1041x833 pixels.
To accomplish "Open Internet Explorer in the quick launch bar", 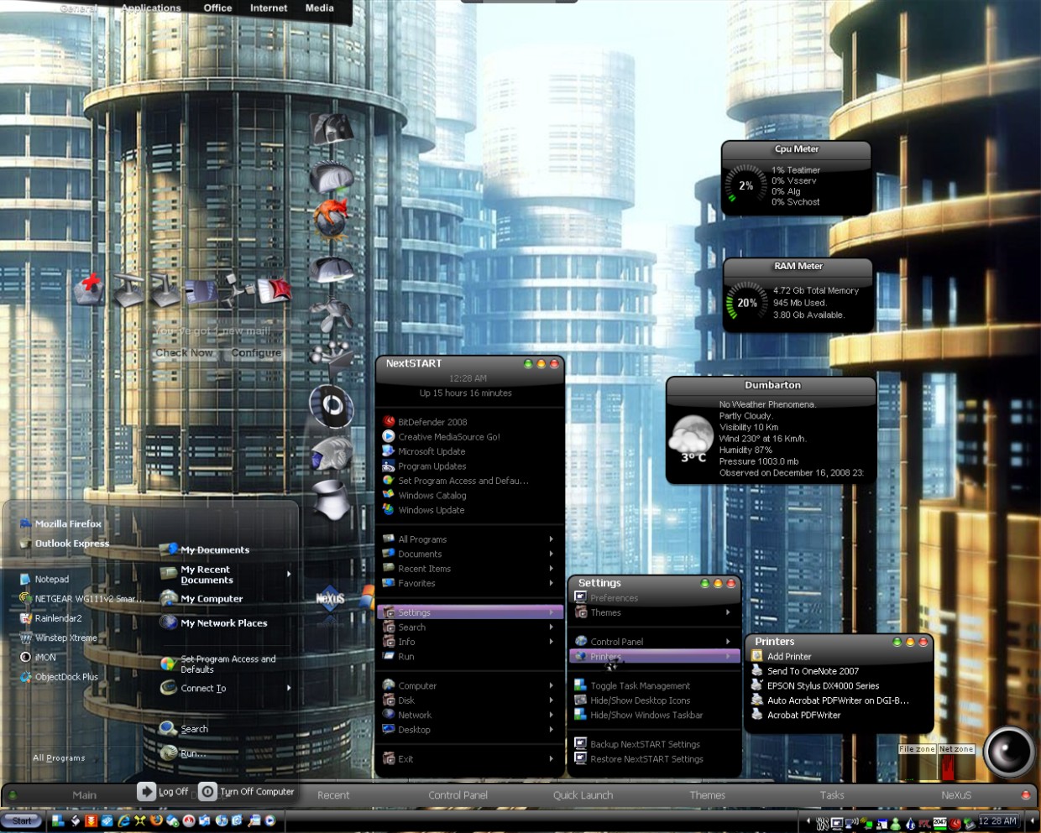I will pos(123,820).
